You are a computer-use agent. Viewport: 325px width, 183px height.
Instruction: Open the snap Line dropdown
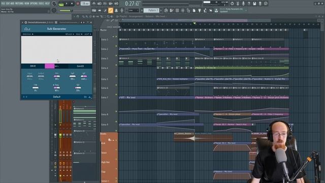coord(133,10)
